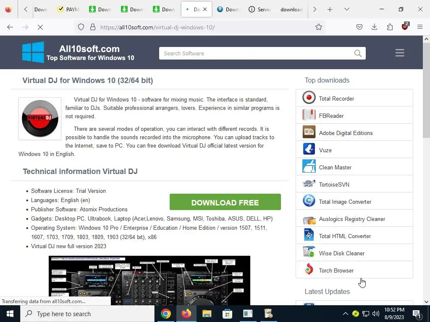Switch to the Server tab
430x322 pixels.
pos(260,9)
